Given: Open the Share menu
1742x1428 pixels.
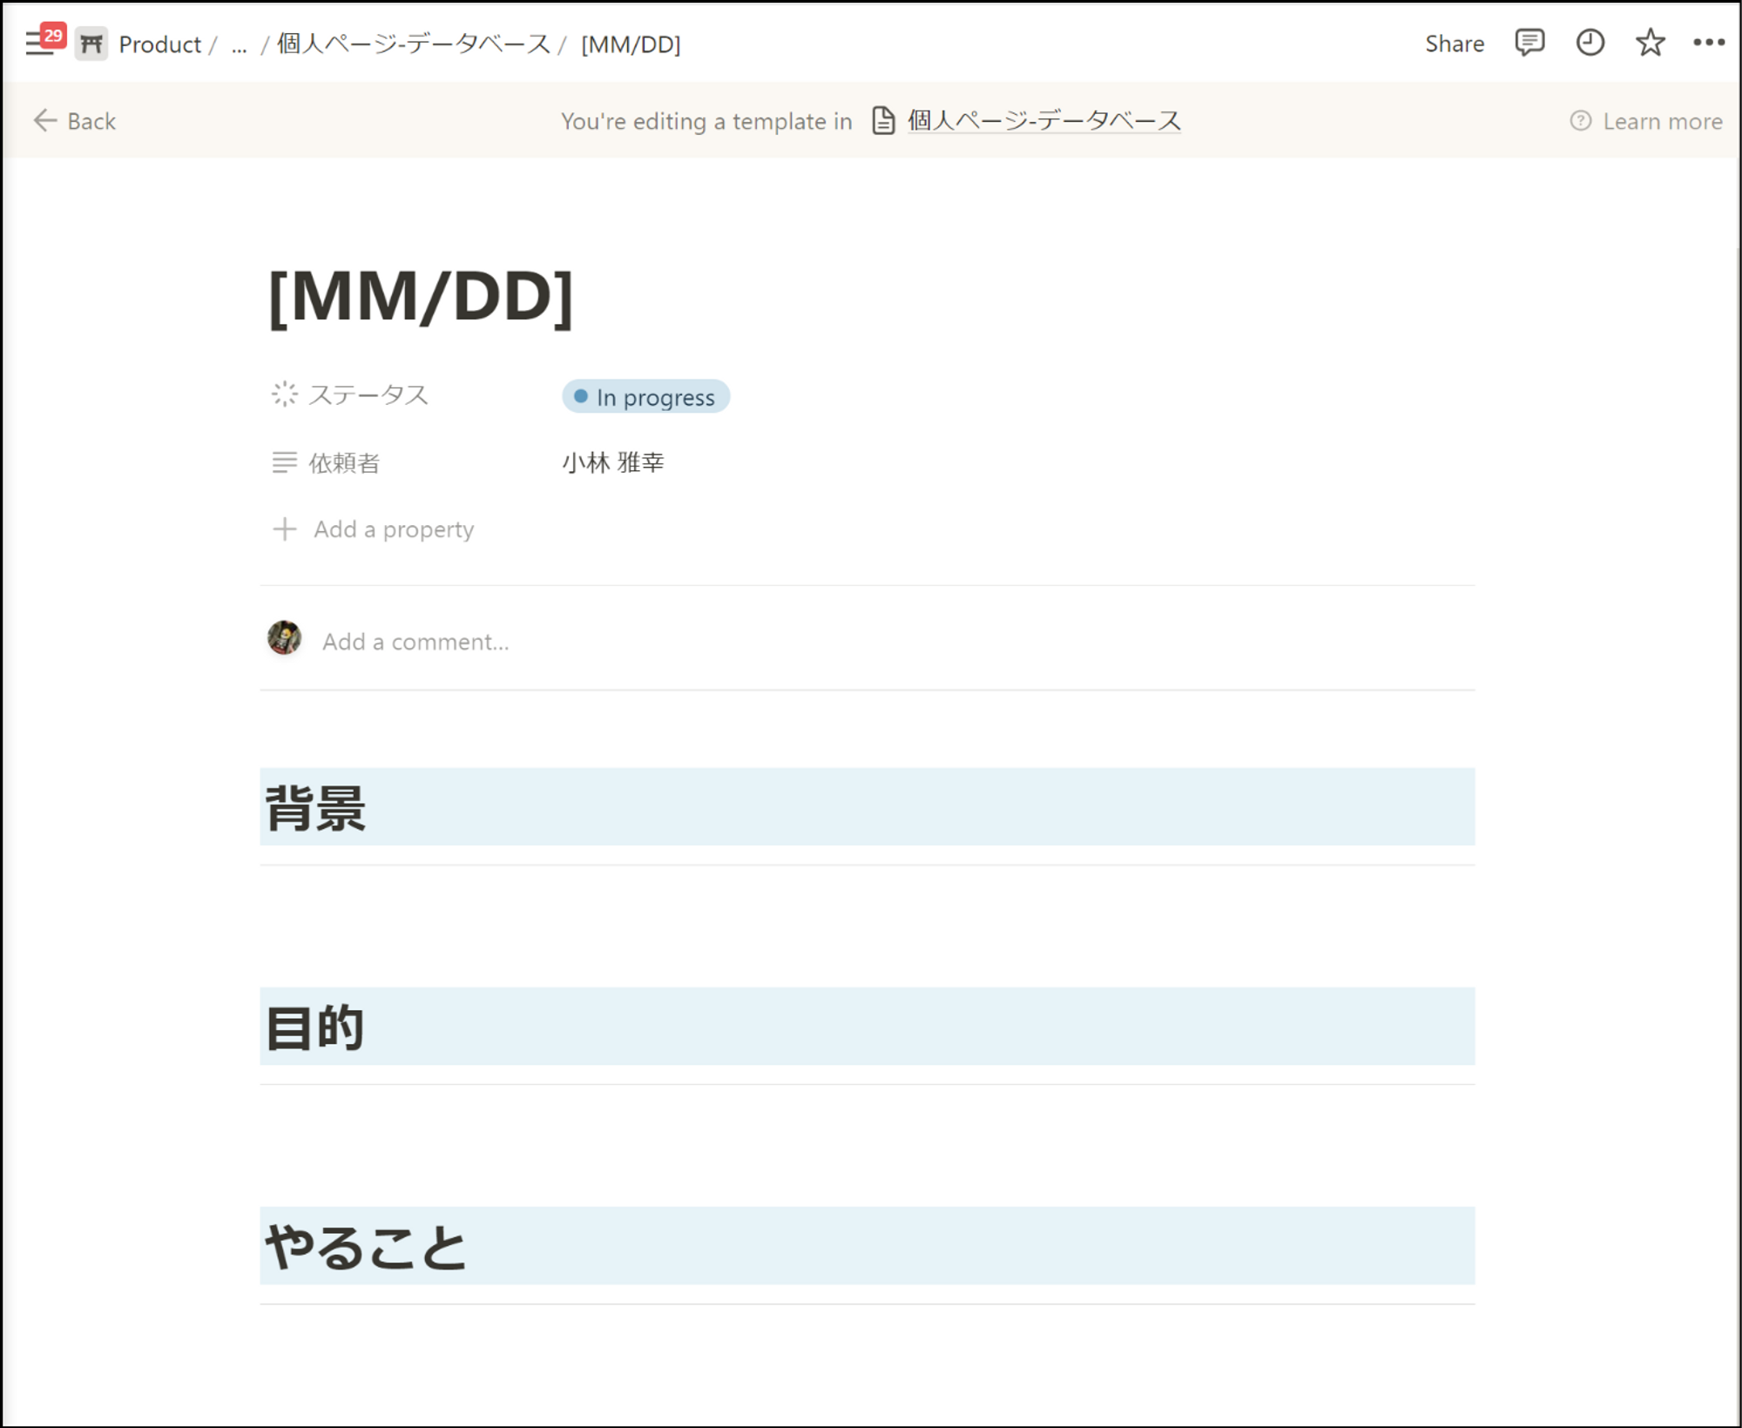Looking at the screenshot, I should pos(1454,44).
